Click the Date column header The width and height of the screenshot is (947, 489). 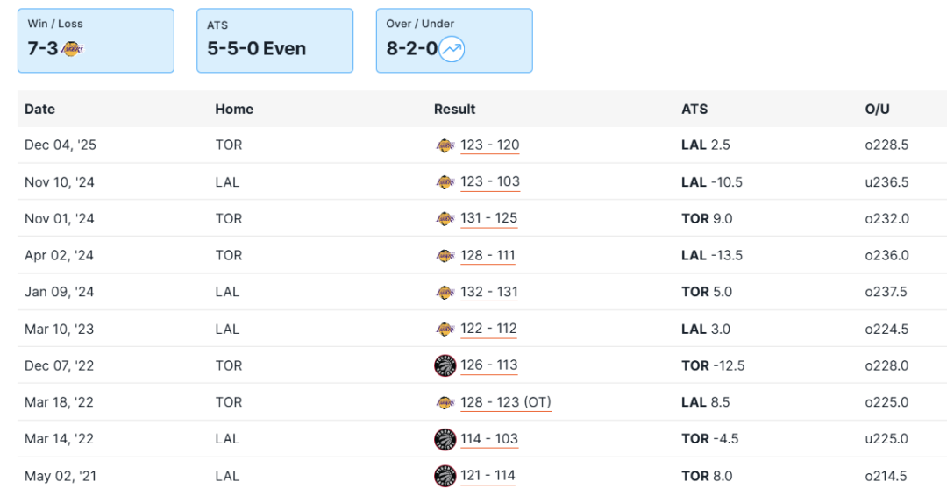tap(39, 110)
